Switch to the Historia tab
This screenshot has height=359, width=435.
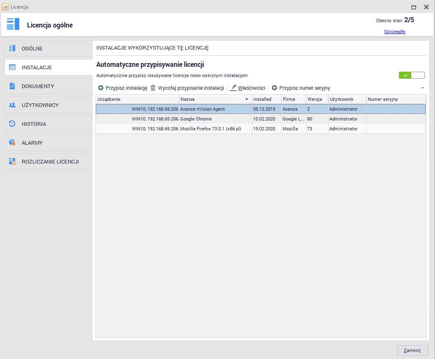pyautogui.click(x=48, y=124)
